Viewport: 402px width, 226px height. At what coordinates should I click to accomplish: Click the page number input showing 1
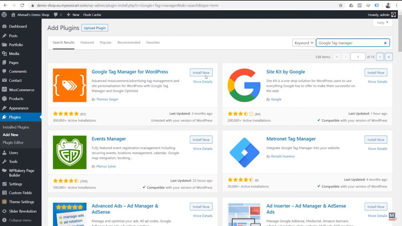pyautogui.click(x=358, y=56)
